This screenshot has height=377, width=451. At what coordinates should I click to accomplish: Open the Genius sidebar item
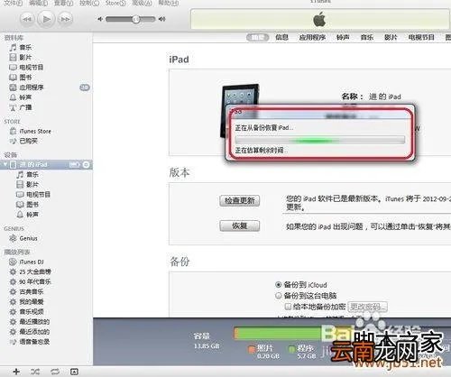23,238
